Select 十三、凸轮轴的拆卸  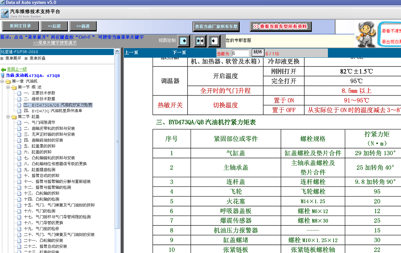(41, 193)
